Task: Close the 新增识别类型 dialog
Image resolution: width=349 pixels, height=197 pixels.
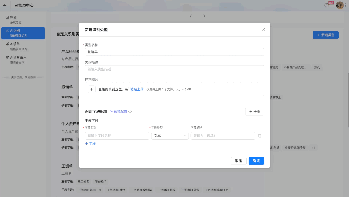Action: click(x=263, y=30)
